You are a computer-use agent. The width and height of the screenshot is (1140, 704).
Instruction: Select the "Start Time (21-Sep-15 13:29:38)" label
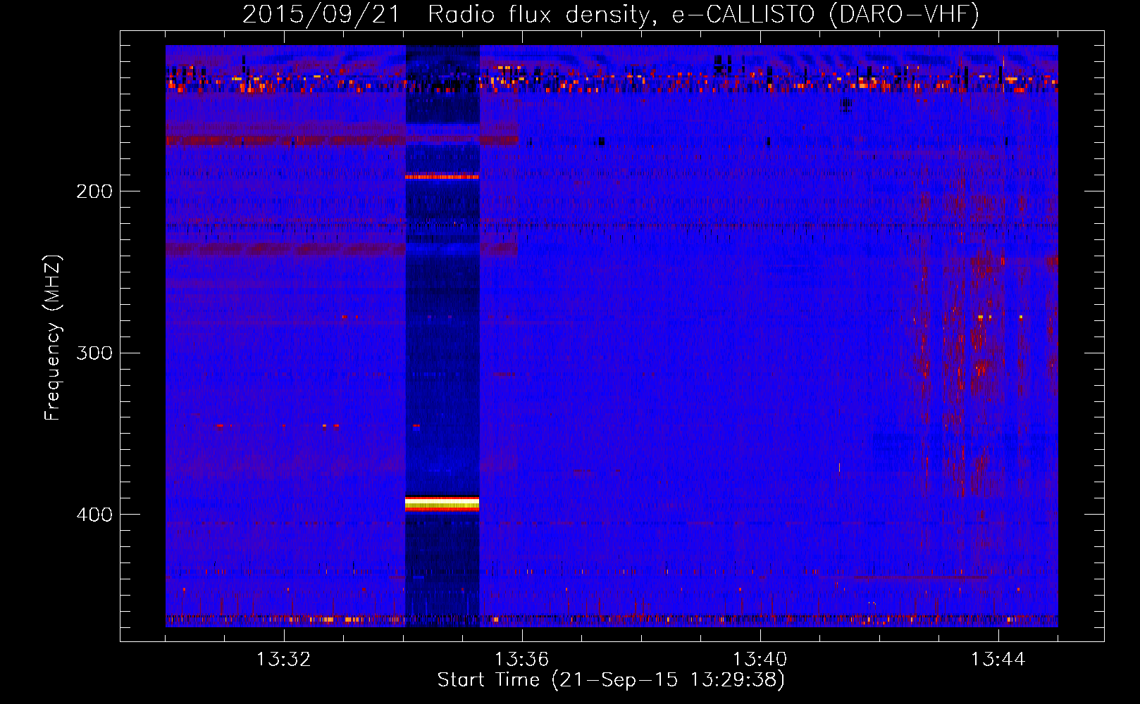coord(611,680)
